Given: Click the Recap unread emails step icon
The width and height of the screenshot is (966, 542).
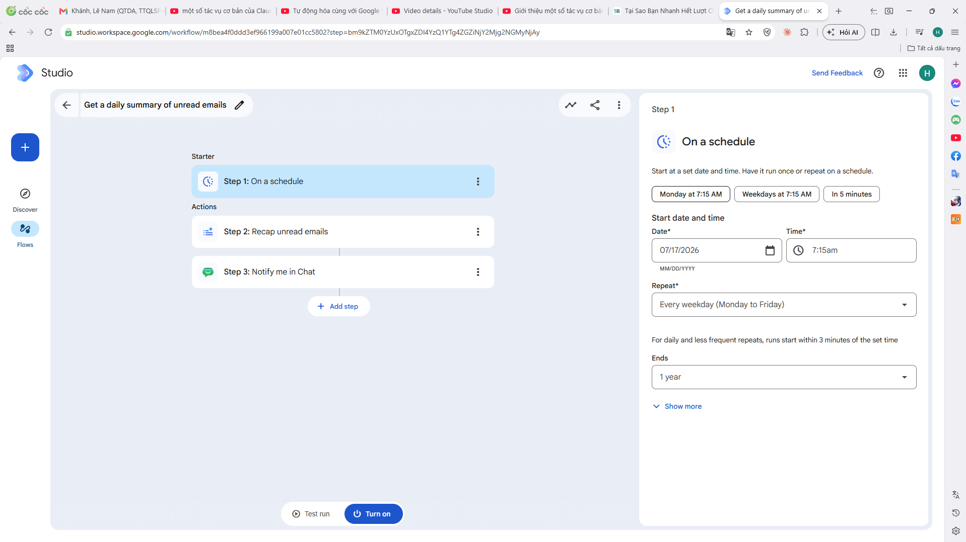Looking at the screenshot, I should coord(208,232).
